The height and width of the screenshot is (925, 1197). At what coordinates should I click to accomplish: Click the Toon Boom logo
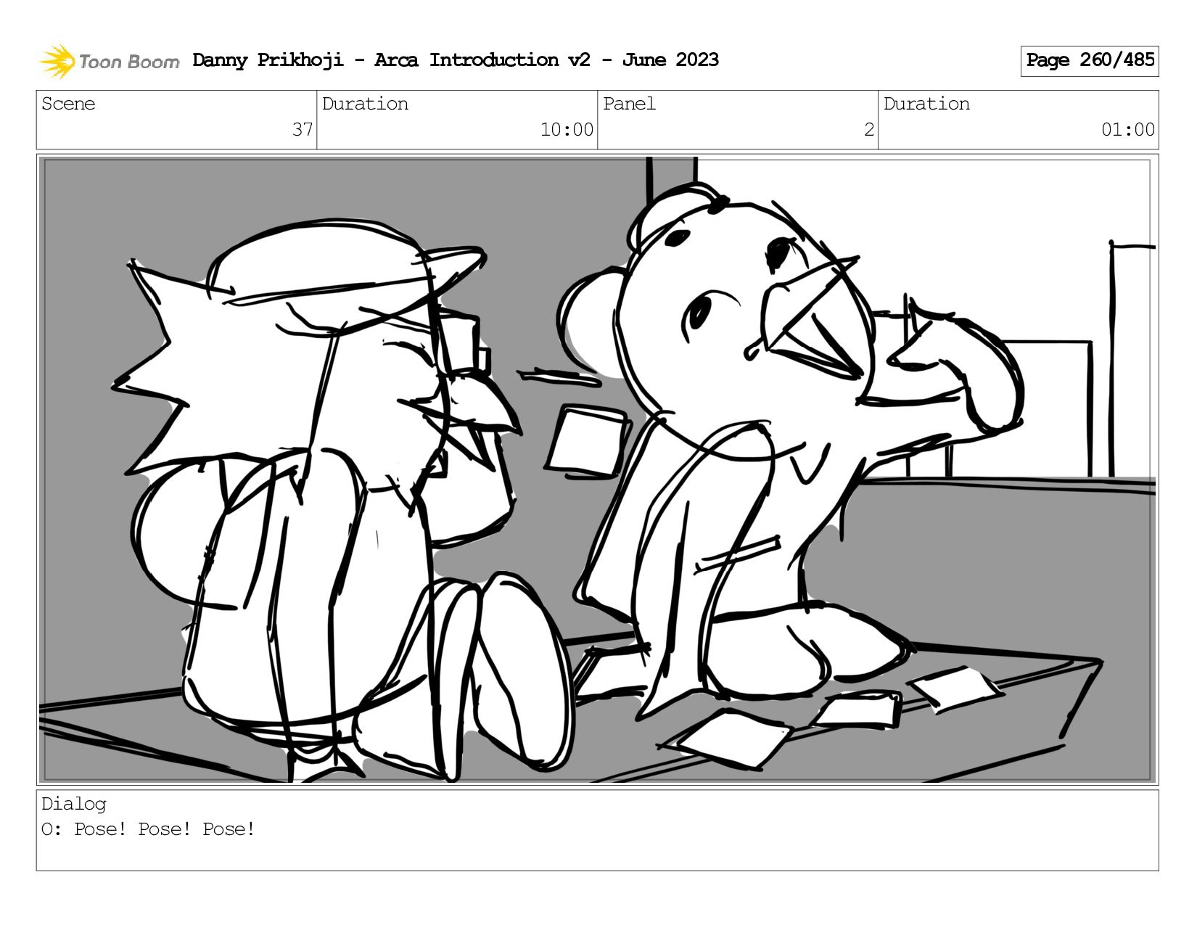coord(109,61)
